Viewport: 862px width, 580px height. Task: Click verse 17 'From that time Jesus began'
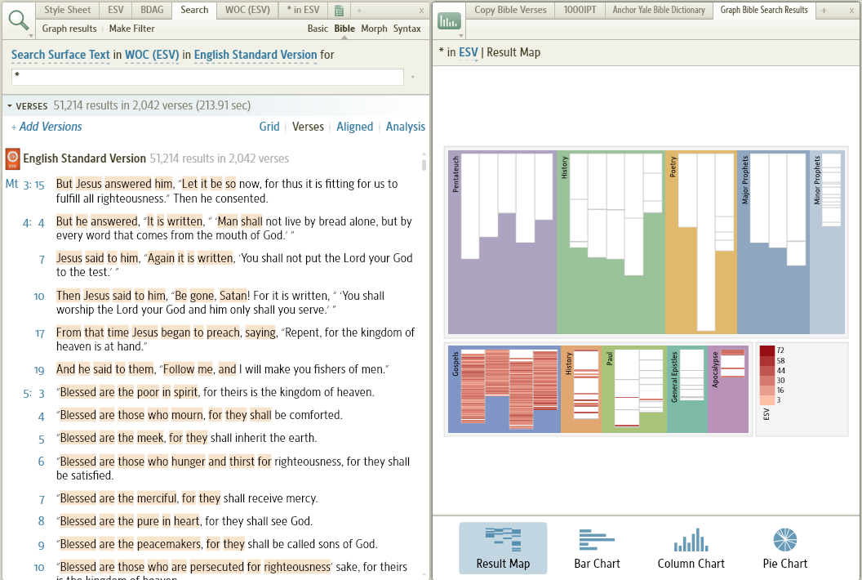(235, 340)
